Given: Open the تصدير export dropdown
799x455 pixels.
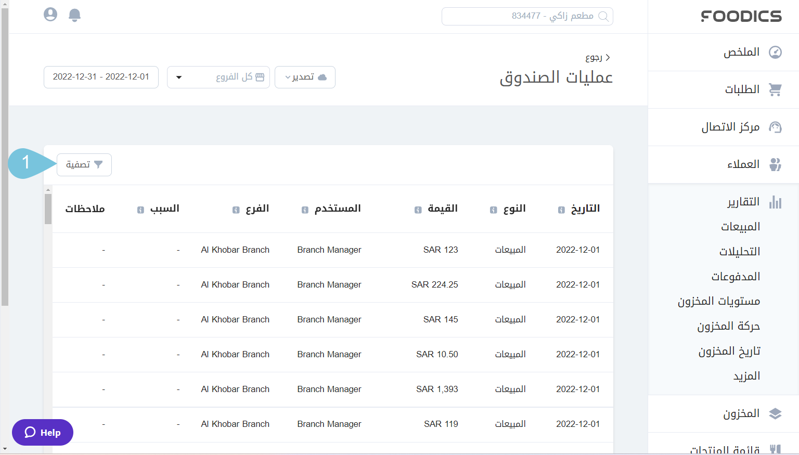Looking at the screenshot, I should point(305,77).
